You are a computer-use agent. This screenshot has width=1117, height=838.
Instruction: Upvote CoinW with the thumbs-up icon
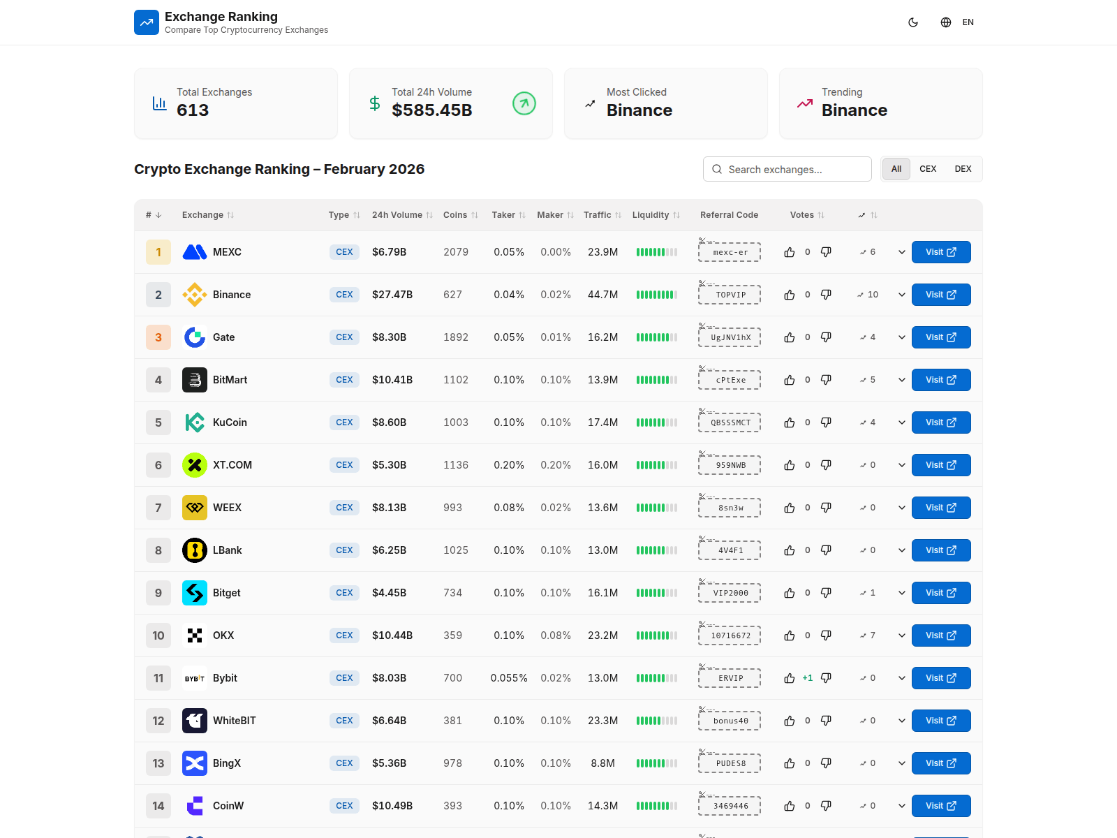790,806
